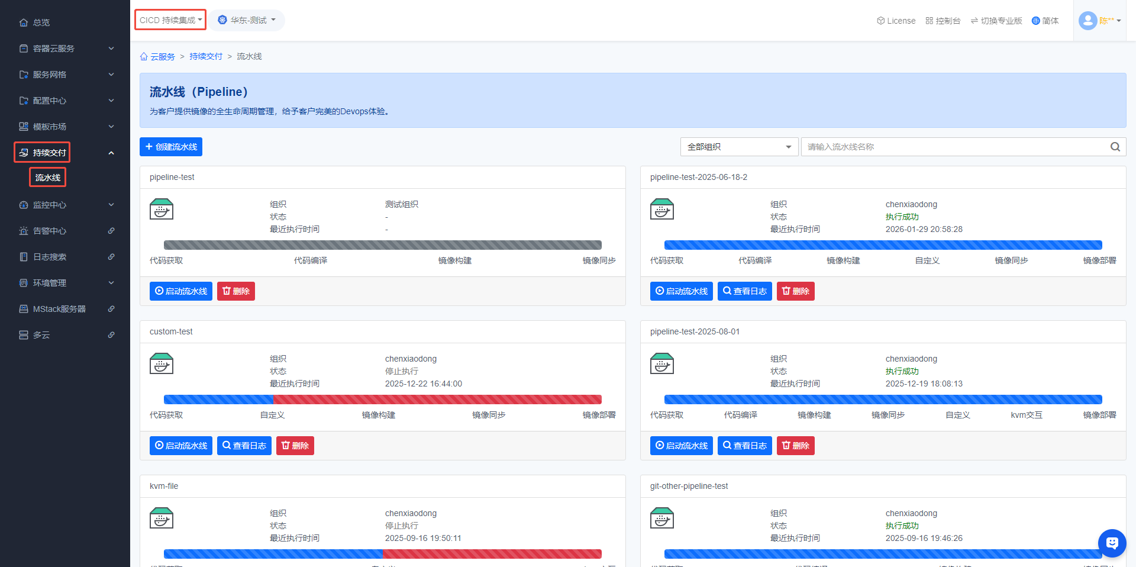Click the pipeline-test docker container icon
Viewport: 1136px width, 567px height.
(x=162, y=210)
